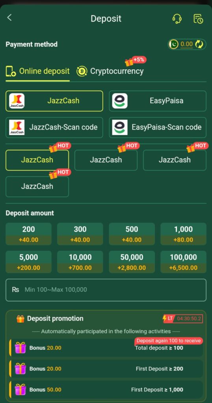This screenshot has height=403, width=212.
Task: Select EasyPaisa-Scan code payment option
Action: click(158, 127)
